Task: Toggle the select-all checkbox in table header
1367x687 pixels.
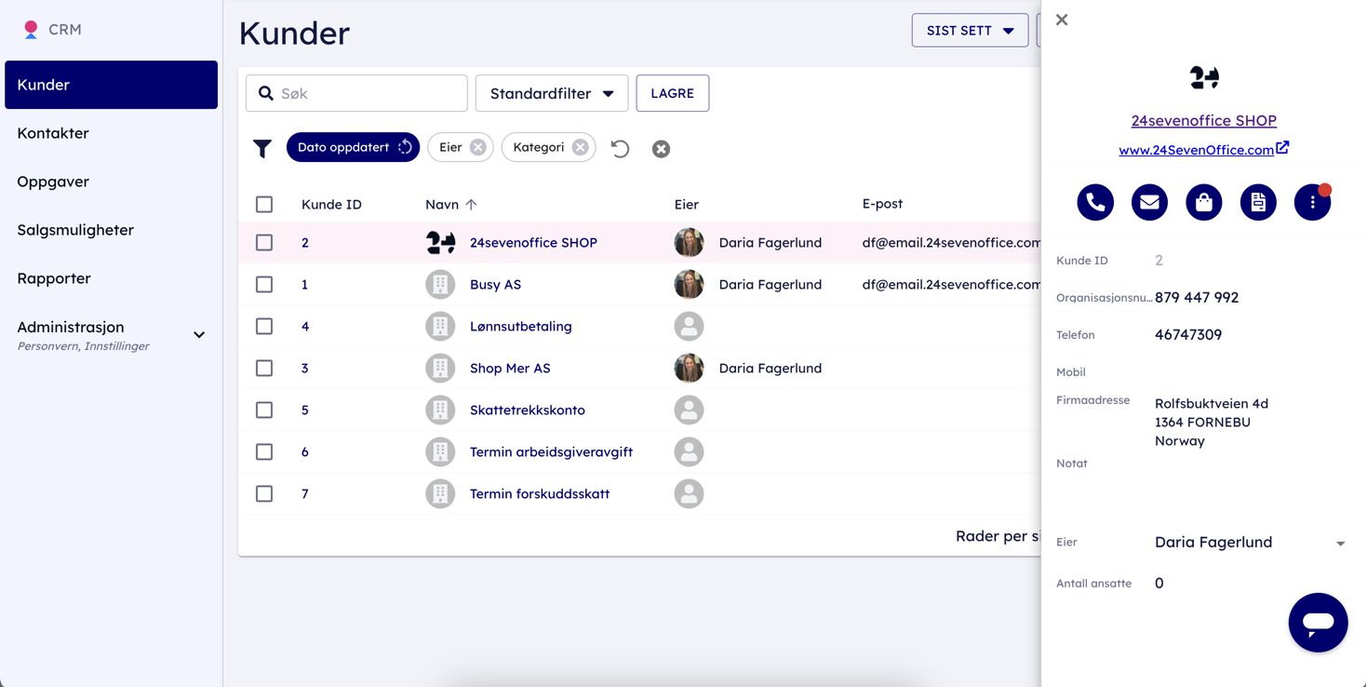Action: (264, 204)
